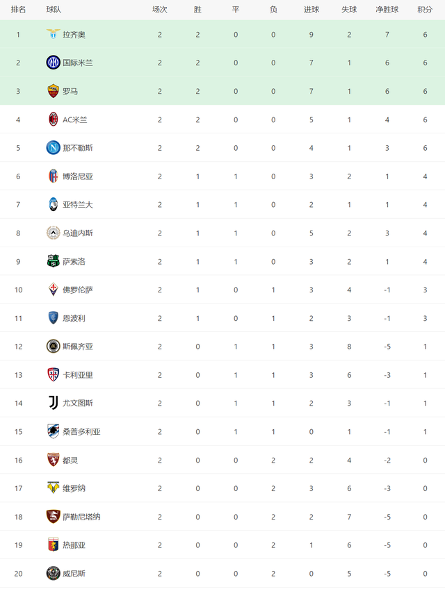Click the Lazio (拉齐奥) team crest
Viewport: 445px width, 589px height.
(x=53, y=34)
